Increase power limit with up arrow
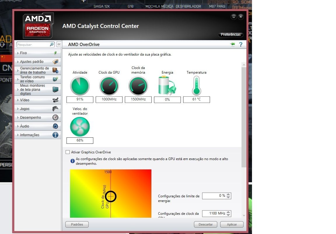336x234 pixels. (228, 194)
